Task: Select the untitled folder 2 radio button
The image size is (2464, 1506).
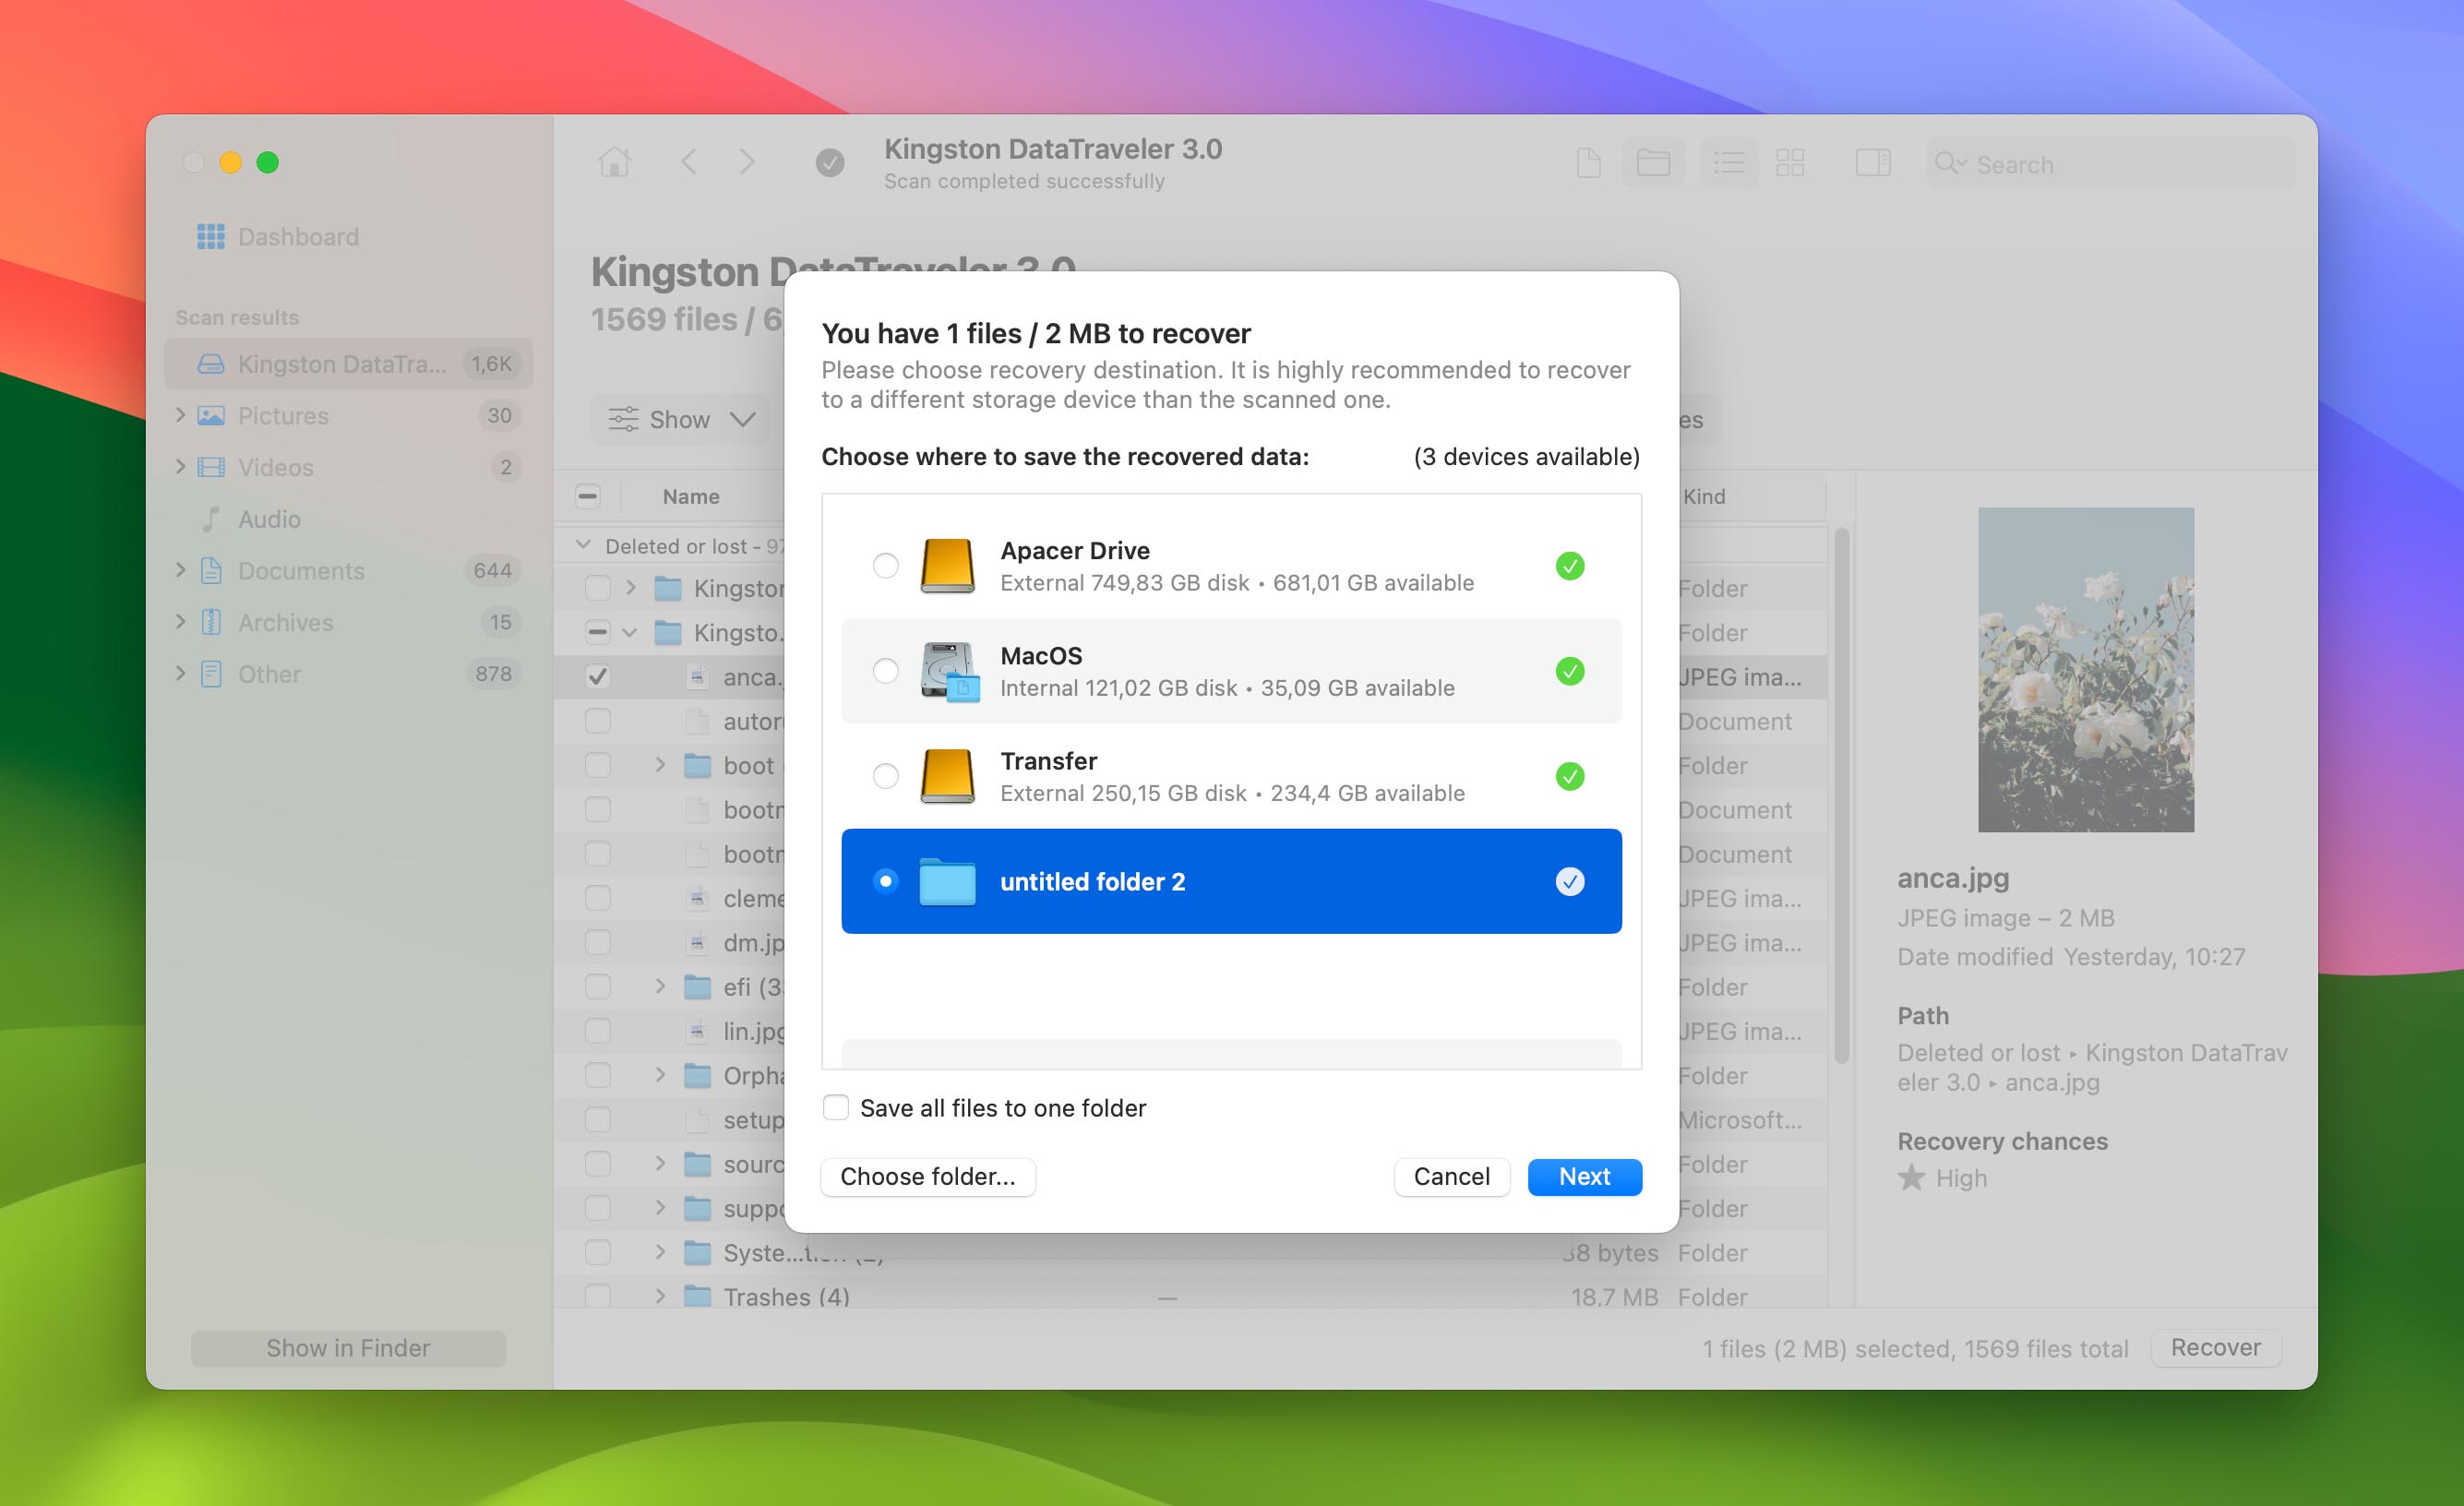Action: 885,881
